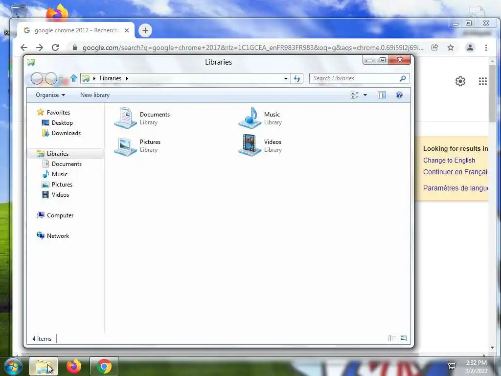Select the google chrome 2017 Chrome tab

76,30
